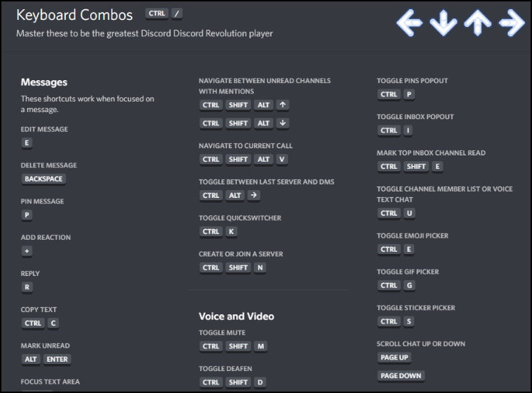Click the E key under Edit Message
The width and height of the screenshot is (532, 393).
point(27,143)
